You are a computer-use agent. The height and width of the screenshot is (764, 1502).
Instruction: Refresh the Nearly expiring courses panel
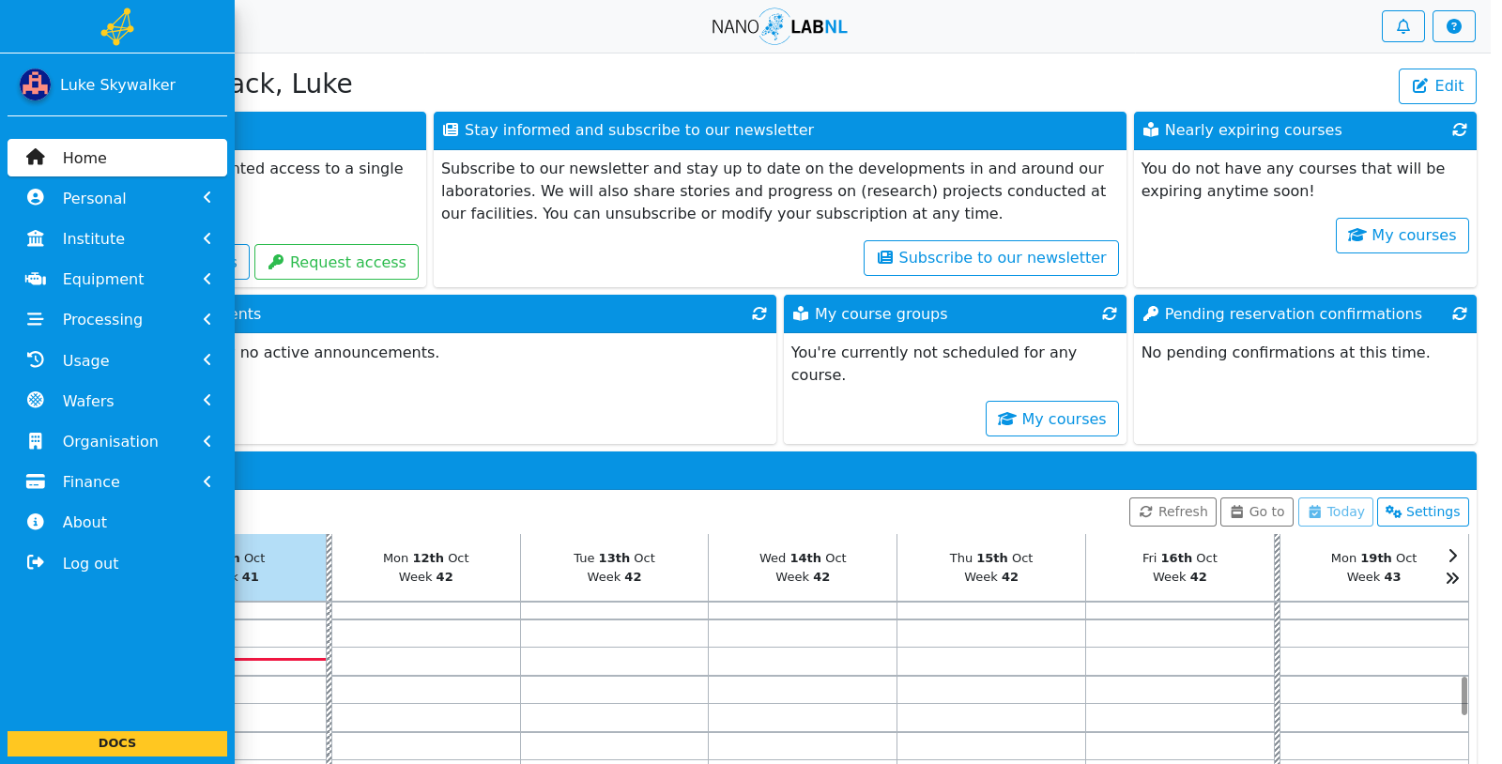(1460, 130)
